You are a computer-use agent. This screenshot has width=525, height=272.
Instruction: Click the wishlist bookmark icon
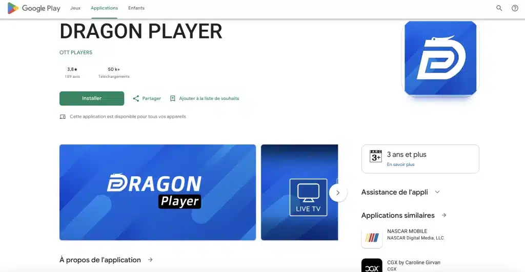pos(172,98)
